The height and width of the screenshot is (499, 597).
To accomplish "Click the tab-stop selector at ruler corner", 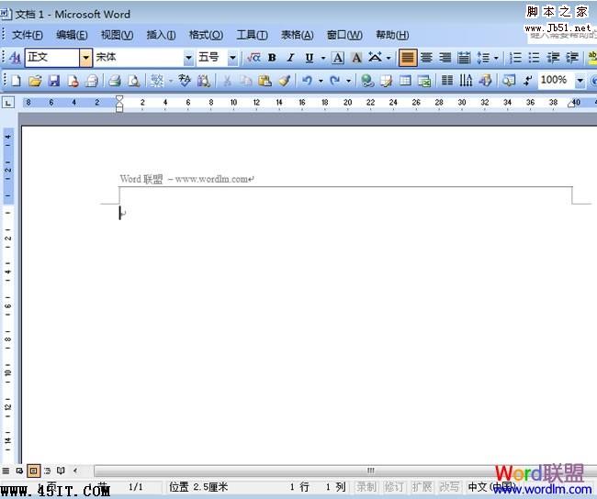I will 8,102.
